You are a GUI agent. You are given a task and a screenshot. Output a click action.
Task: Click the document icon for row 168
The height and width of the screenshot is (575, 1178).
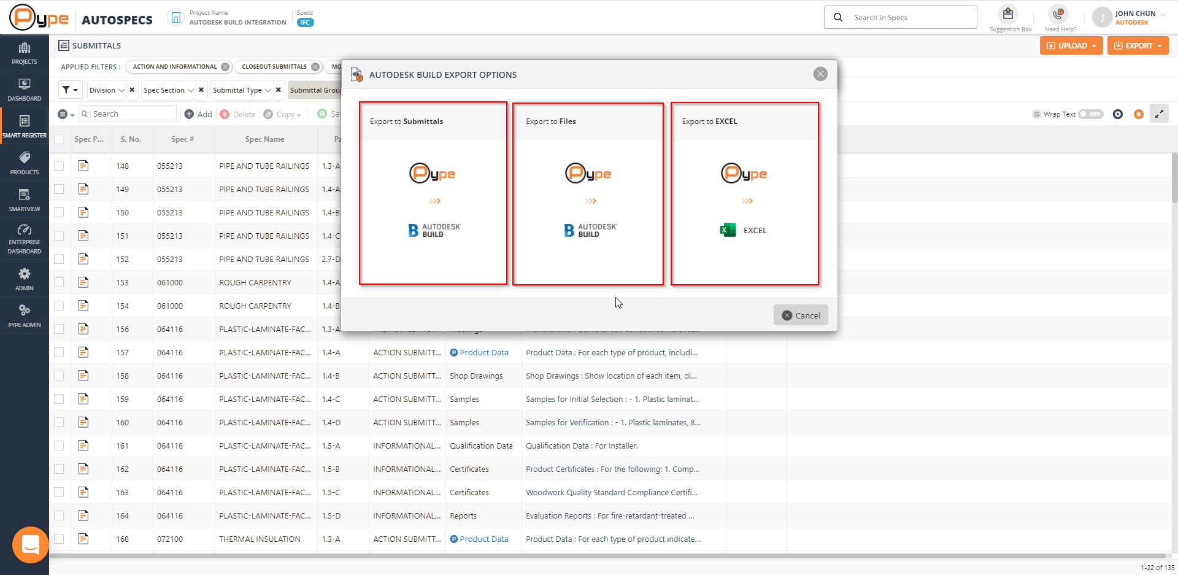pos(83,539)
